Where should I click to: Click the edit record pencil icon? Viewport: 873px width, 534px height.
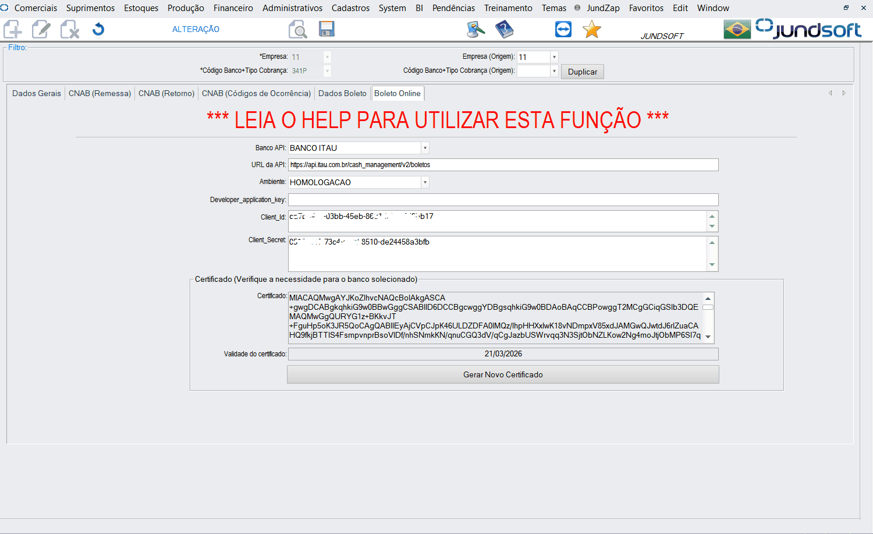(x=41, y=29)
